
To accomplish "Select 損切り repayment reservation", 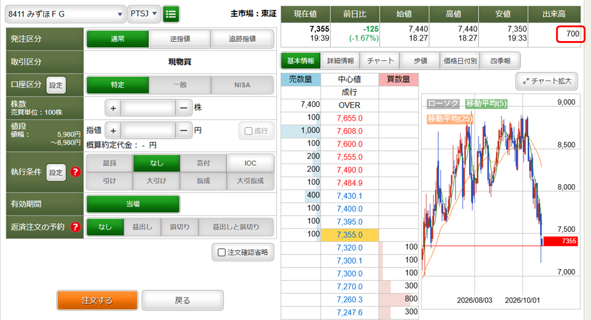I will tap(180, 227).
